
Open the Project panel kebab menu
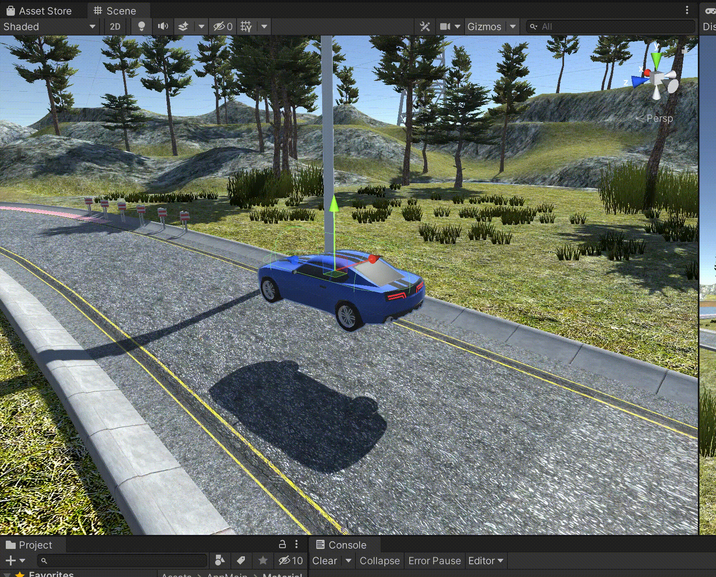click(296, 544)
